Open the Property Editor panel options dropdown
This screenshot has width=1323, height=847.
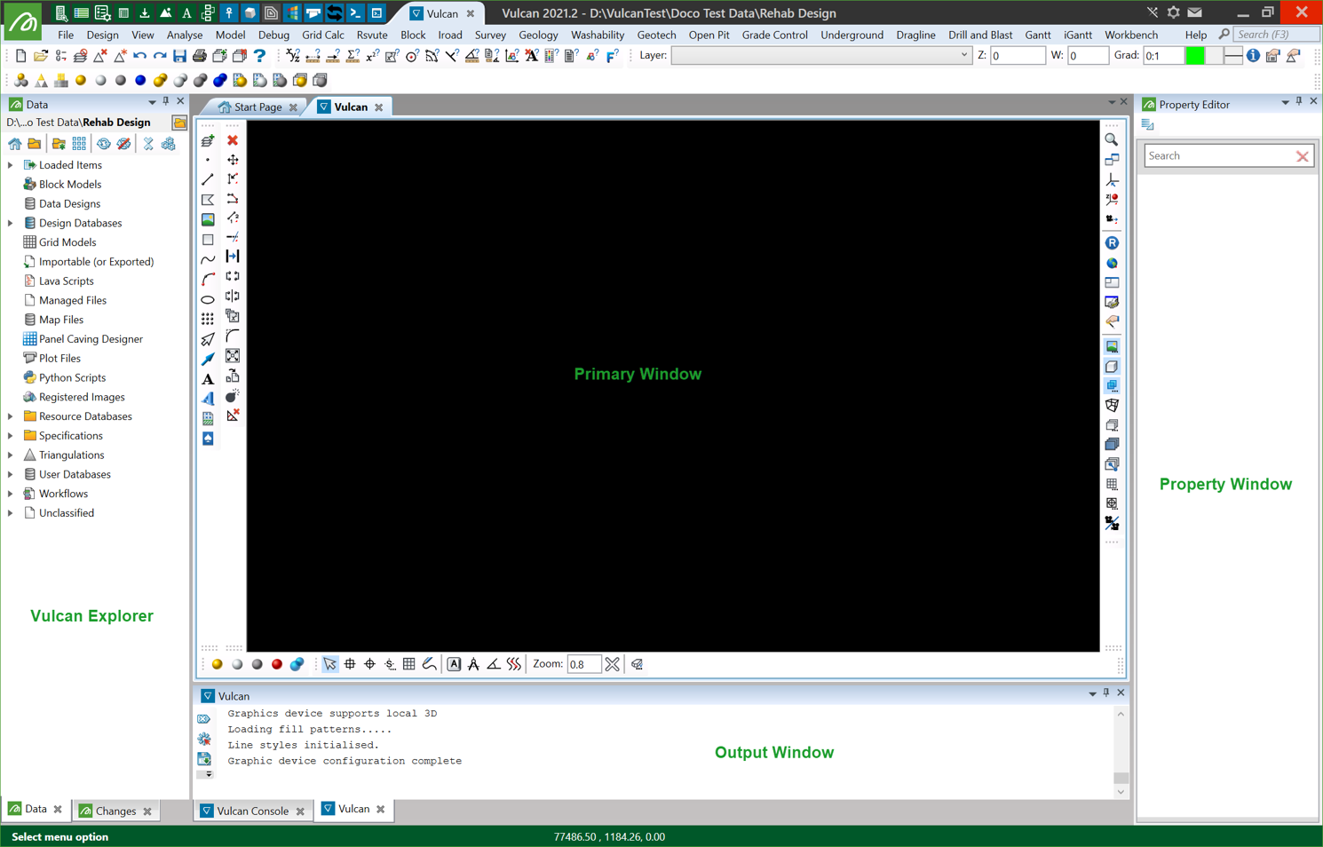click(x=1285, y=103)
